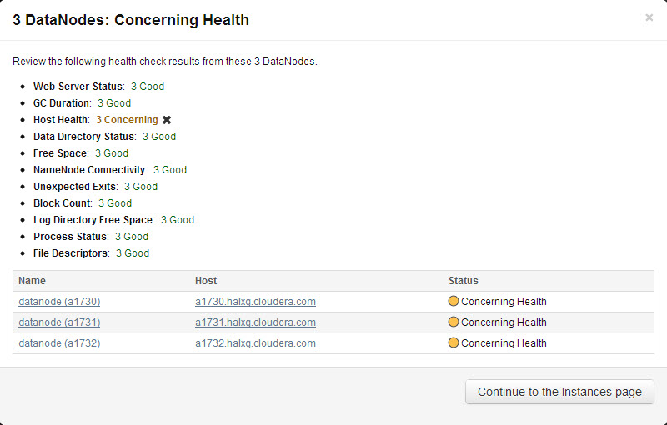667x425 pixels.
Task: Click 3 Good for NameNode Connectivity
Action: (x=170, y=169)
